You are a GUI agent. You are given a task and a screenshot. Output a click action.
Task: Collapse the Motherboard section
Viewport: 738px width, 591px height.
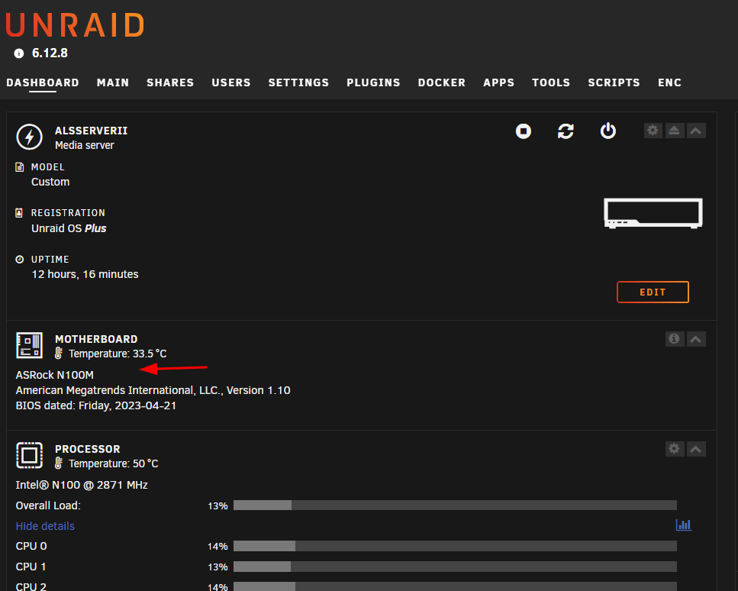pyautogui.click(x=695, y=338)
